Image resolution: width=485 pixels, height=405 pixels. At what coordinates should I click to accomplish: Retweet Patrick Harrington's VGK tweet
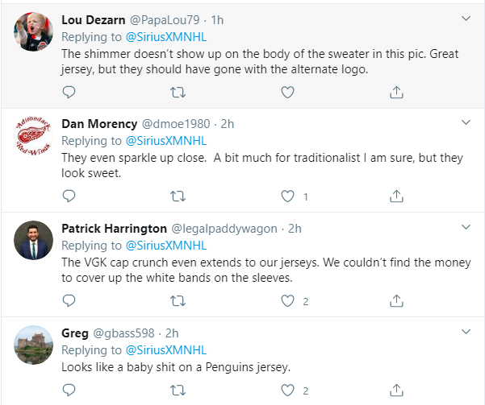178,301
